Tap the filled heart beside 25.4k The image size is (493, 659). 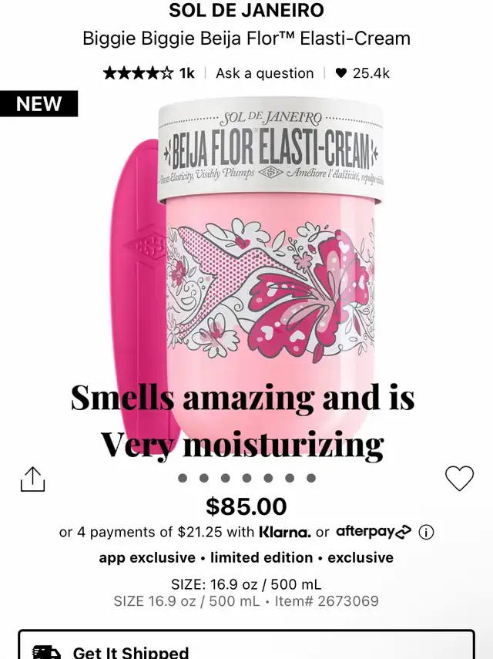[x=341, y=73]
